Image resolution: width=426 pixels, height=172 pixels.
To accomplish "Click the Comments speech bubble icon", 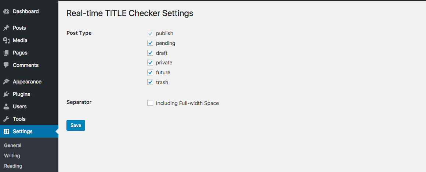I will [6, 65].
